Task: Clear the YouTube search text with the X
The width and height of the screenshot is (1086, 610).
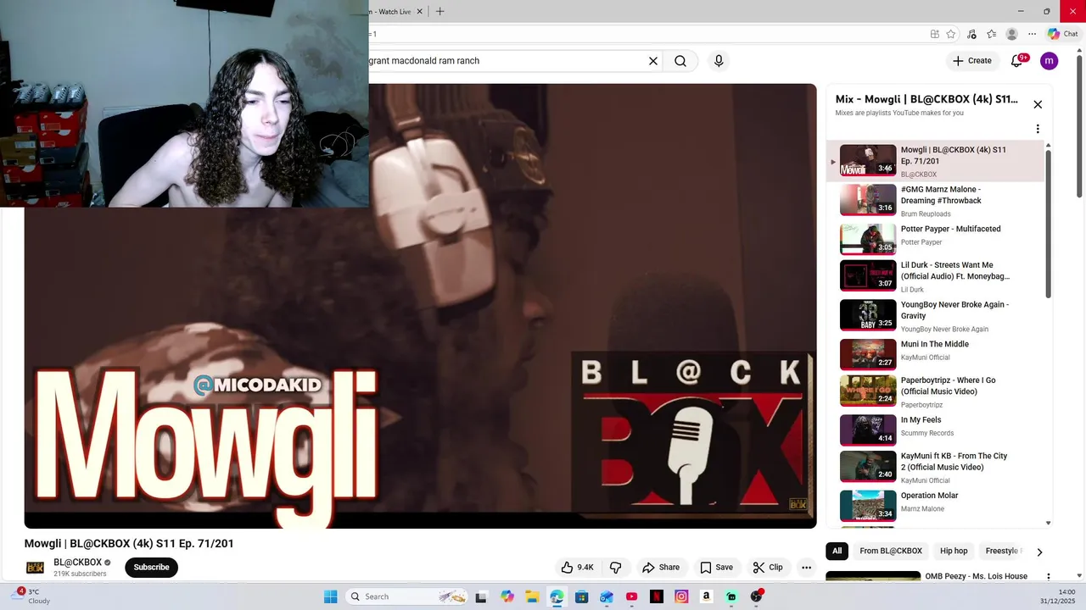Action: [653, 61]
